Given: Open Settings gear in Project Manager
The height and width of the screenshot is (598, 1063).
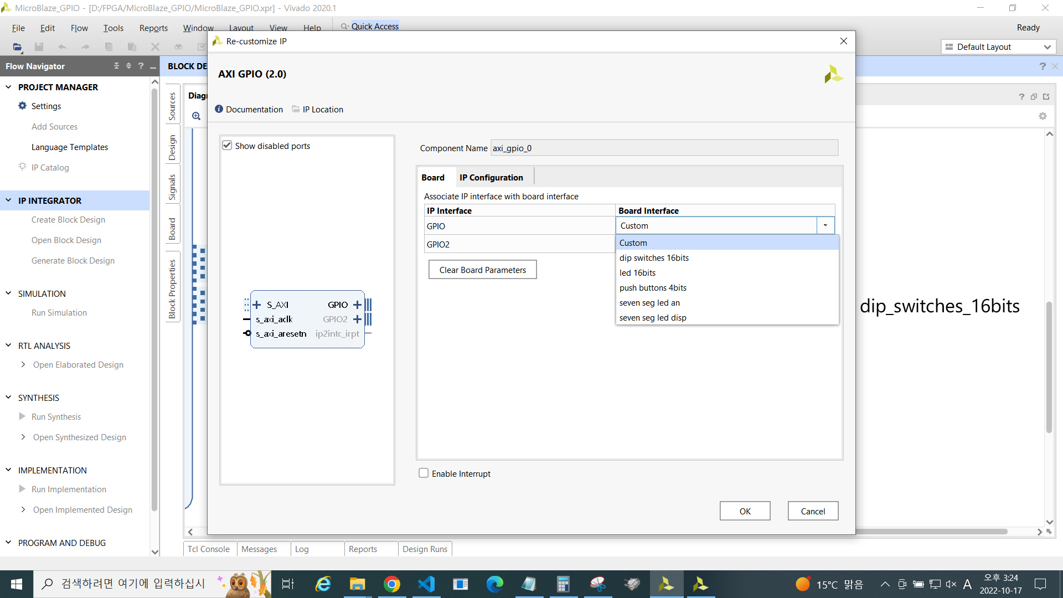Looking at the screenshot, I should pyautogui.click(x=22, y=106).
